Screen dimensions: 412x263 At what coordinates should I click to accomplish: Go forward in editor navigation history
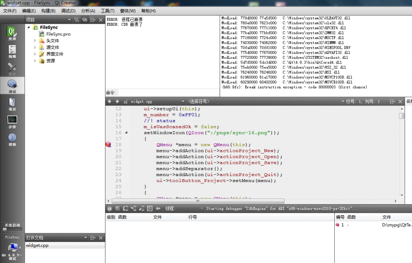pyautogui.click(x=117, y=101)
